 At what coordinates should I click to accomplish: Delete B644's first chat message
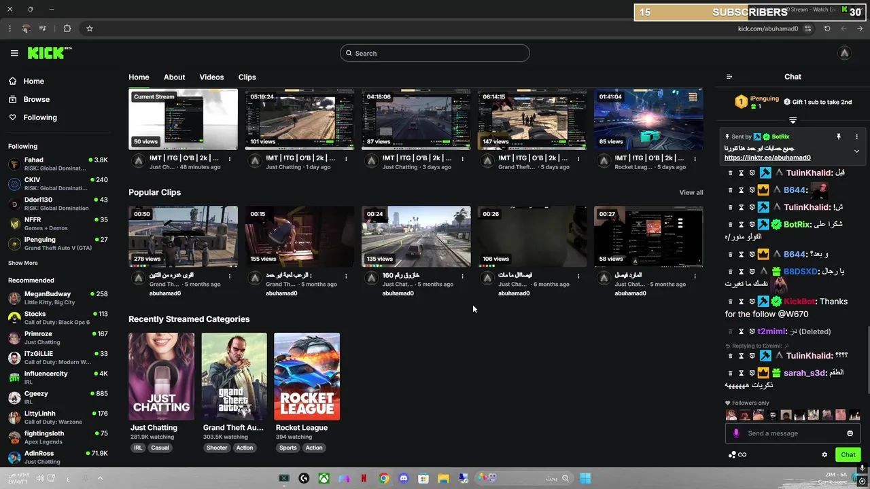tap(731, 190)
